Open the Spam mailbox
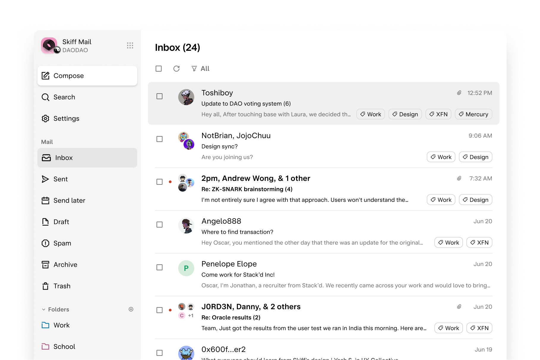540x360 pixels. (87, 243)
